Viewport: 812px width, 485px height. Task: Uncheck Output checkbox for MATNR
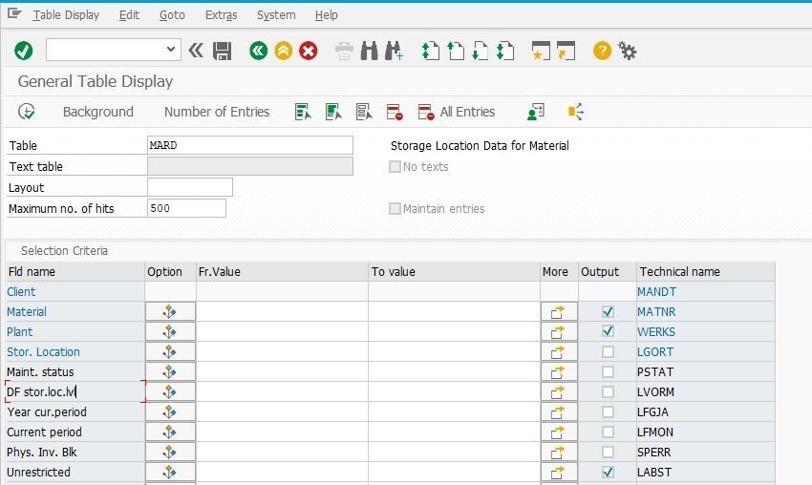[608, 311]
